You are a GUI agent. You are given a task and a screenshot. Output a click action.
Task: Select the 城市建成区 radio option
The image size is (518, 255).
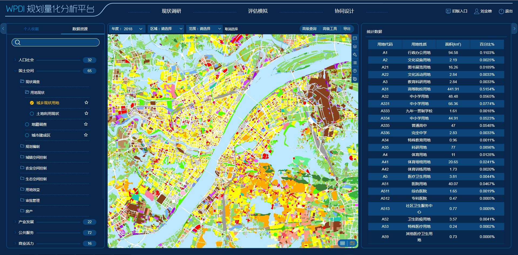pos(27,135)
